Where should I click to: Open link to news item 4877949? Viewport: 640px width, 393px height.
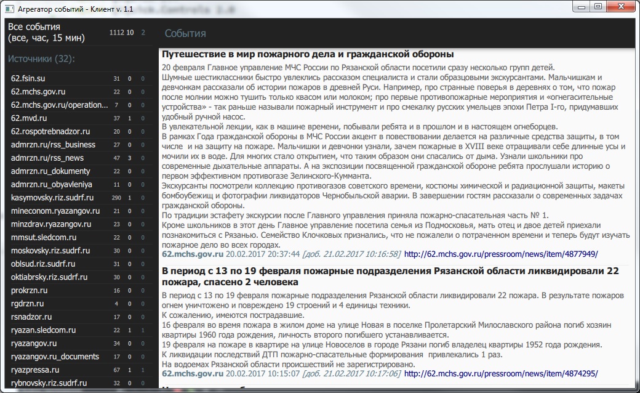[x=501, y=254]
